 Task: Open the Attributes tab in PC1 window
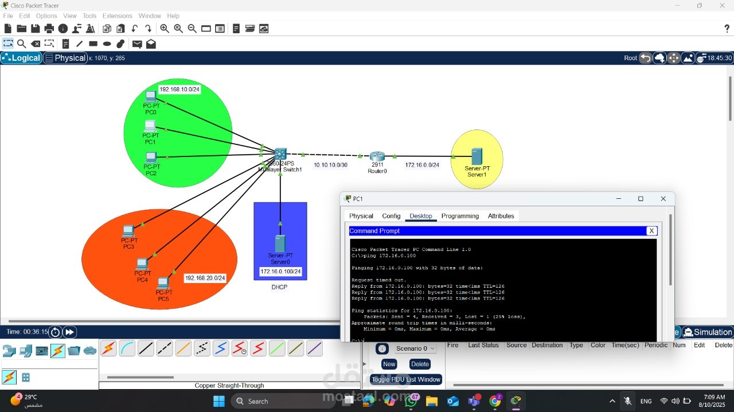click(501, 216)
